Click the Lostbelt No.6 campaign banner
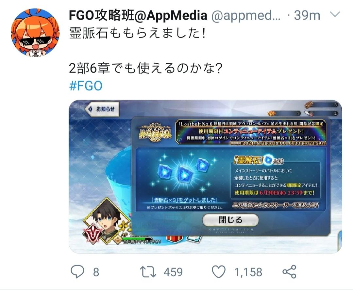Screen dimensions: 353x291 click(x=251, y=132)
